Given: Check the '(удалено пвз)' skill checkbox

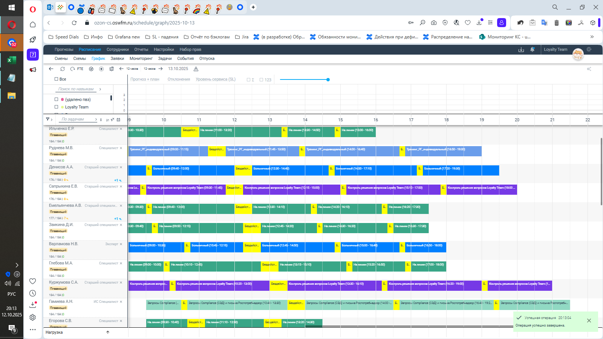Looking at the screenshot, I should click(56, 99).
